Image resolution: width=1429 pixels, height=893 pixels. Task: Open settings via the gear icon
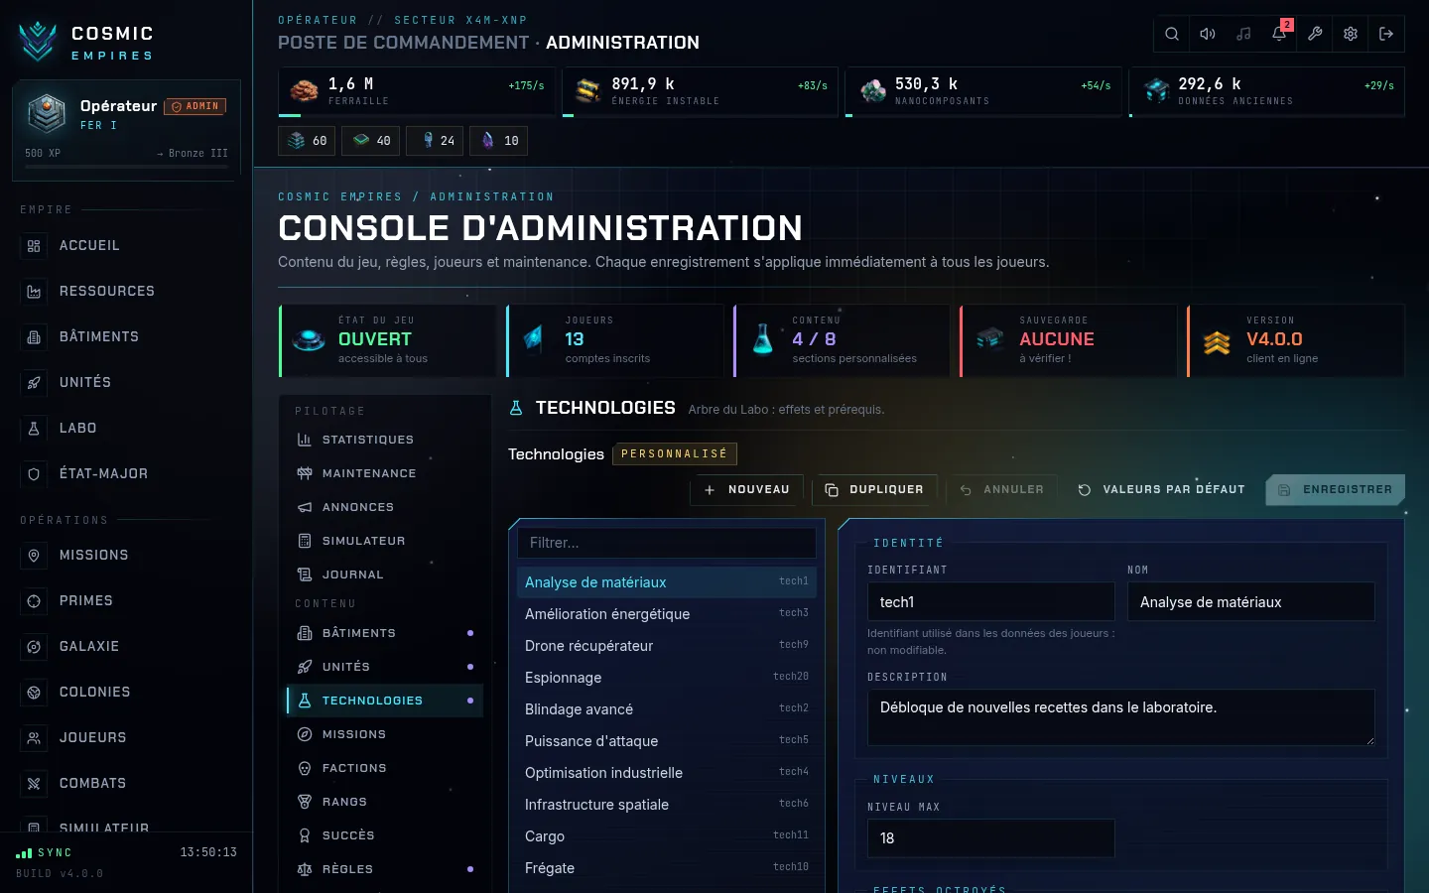(1351, 34)
